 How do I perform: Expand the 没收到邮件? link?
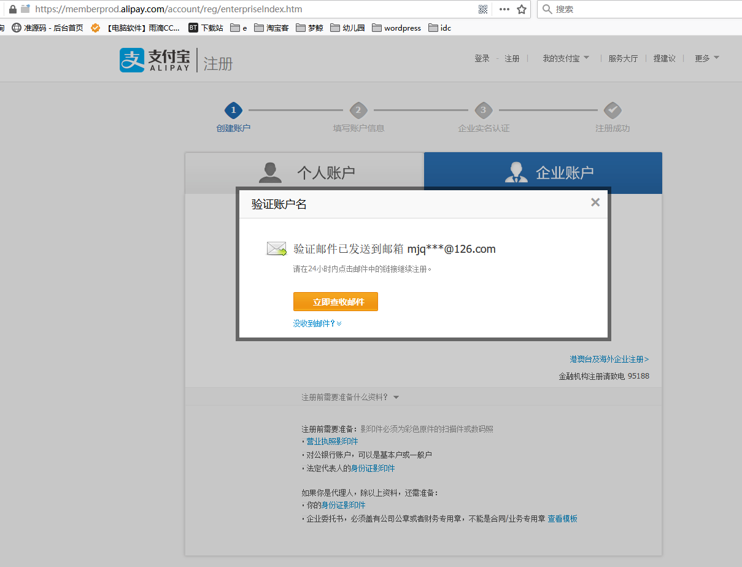(317, 323)
